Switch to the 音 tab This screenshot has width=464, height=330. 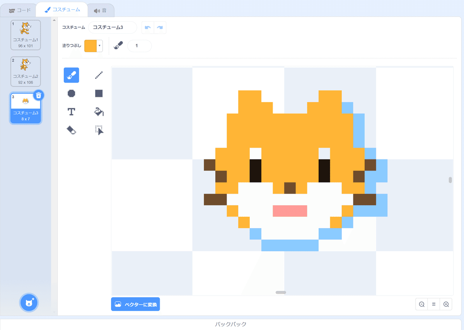pyautogui.click(x=101, y=10)
